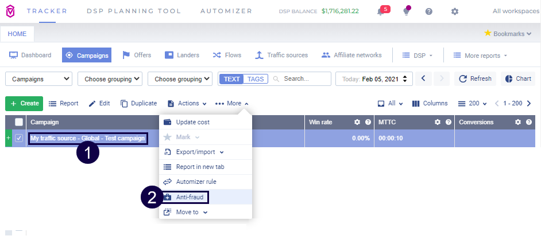The width and height of the screenshot is (541, 236).
Task: Open Chart view button
Action: click(x=517, y=78)
